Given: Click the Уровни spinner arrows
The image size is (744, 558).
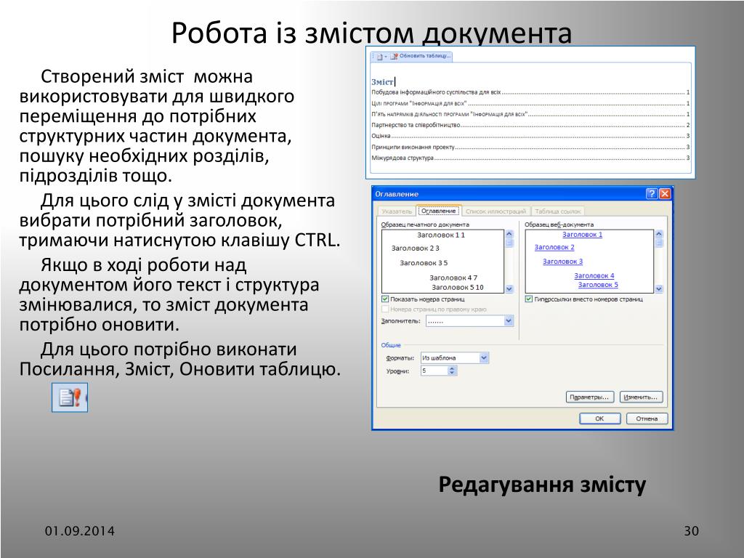Looking at the screenshot, I should pyautogui.click(x=452, y=371).
